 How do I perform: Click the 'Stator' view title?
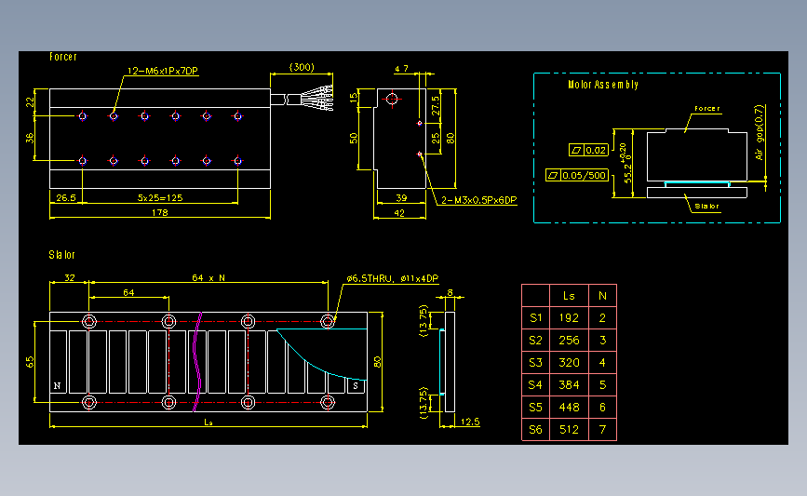tap(61, 255)
